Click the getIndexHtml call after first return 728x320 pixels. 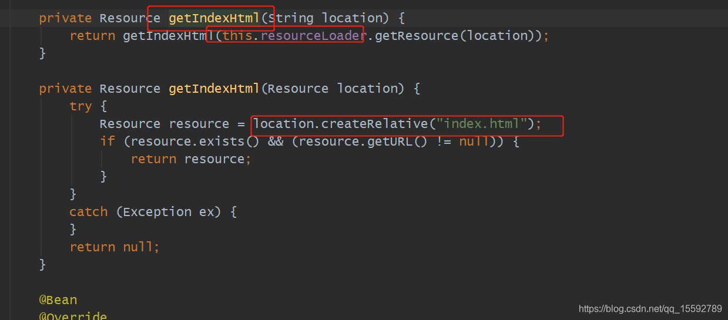point(168,36)
